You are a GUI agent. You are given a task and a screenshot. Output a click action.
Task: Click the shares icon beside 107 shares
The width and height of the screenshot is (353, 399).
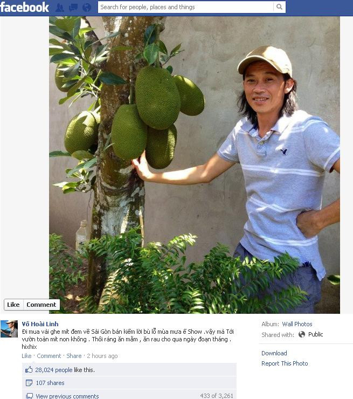coord(29,383)
